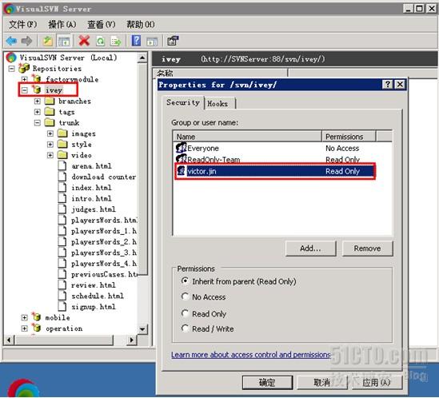Toggle the show/hide console tree icon
The height and width of the screenshot is (398, 439).
pyautogui.click(x=64, y=41)
